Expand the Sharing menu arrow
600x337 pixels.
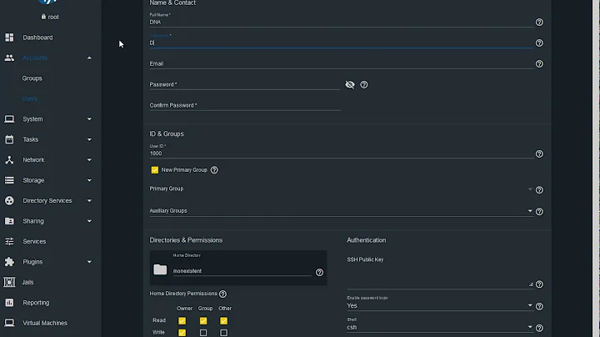tap(89, 221)
